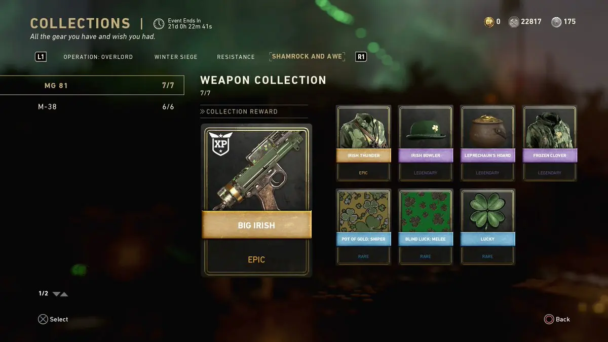This screenshot has height=342, width=608.
Task: Select the M-38 collection entry
Action: point(92,107)
